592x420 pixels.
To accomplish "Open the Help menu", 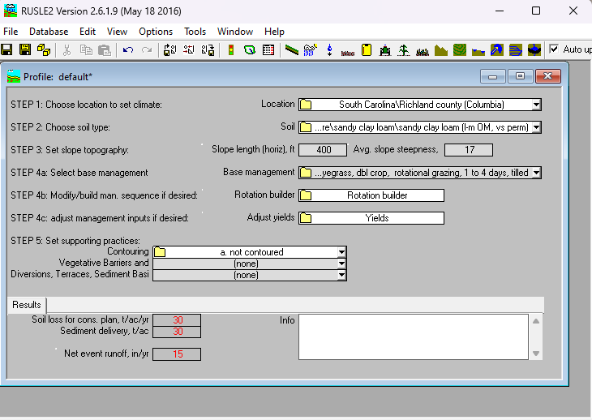I will pos(274,32).
